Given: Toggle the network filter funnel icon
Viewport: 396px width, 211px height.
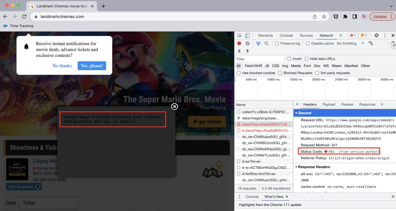Looking at the screenshot, I should [x=258, y=44].
